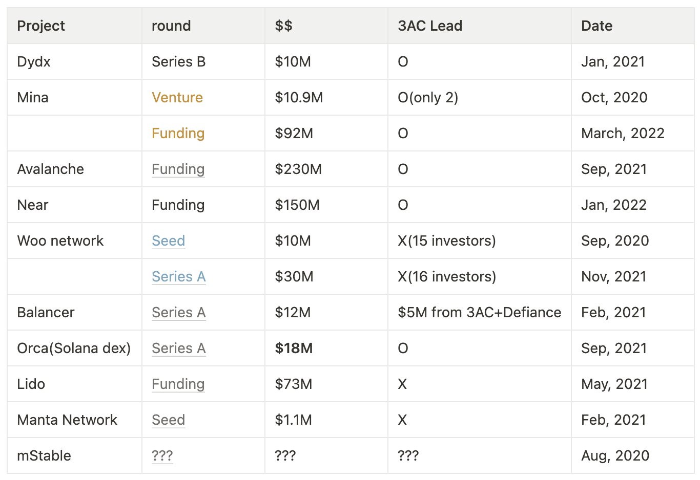Viewport: 700px width, 480px height.
Task: Open Avalanche's Funding link
Action: 178,169
